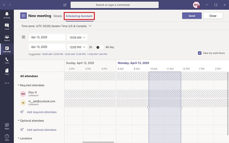
Task: Go to the Teams section
Action: click(7, 38)
